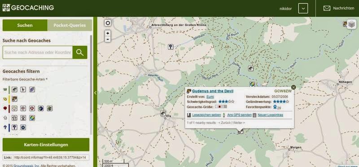Click the Wherigo cache filter icon

23,127
